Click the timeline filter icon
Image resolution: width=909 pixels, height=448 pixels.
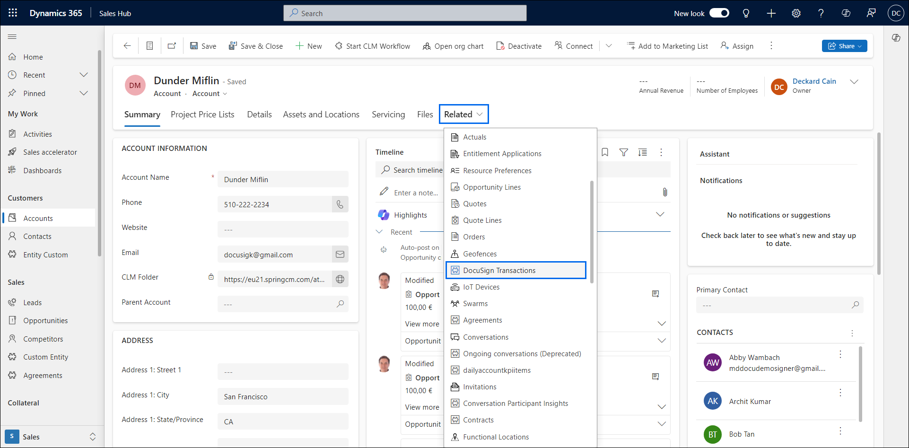pyautogui.click(x=623, y=152)
